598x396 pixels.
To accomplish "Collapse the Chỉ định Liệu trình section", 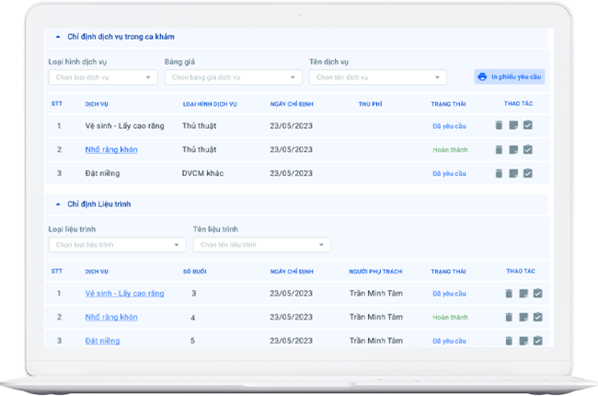I will [58, 204].
